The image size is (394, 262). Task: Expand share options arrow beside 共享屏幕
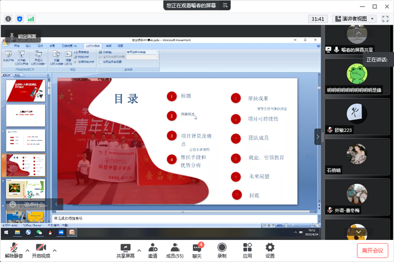coord(139,250)
